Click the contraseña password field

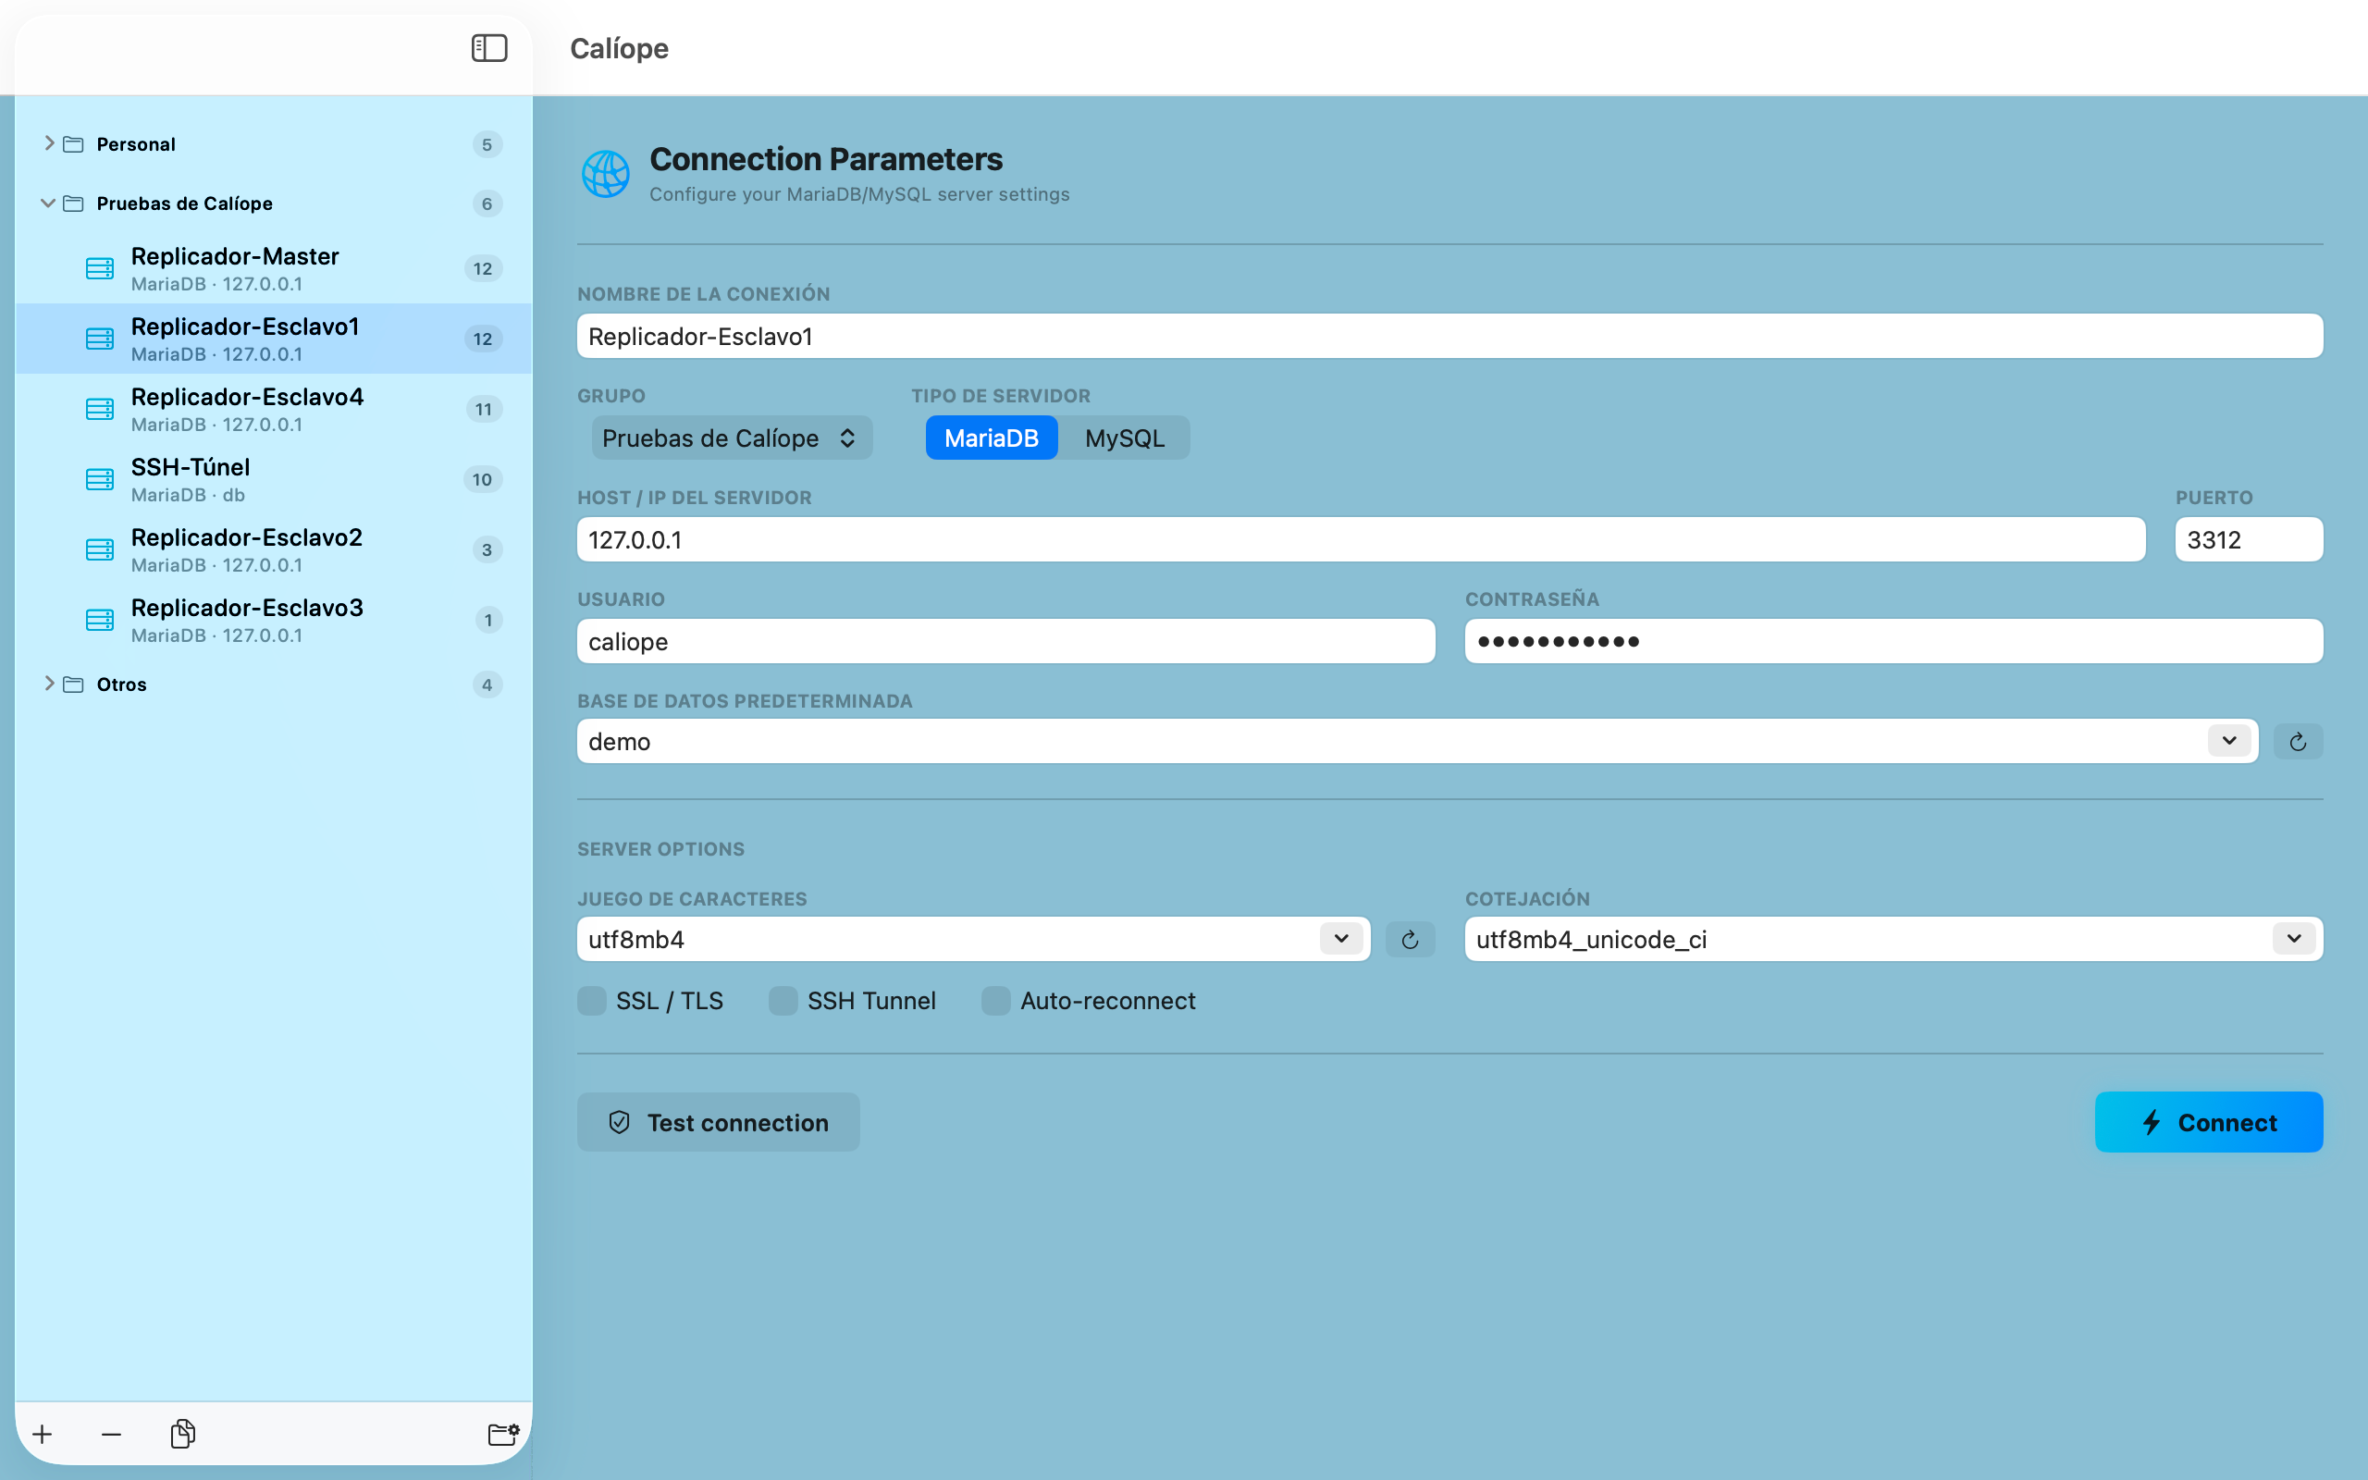1893,641
